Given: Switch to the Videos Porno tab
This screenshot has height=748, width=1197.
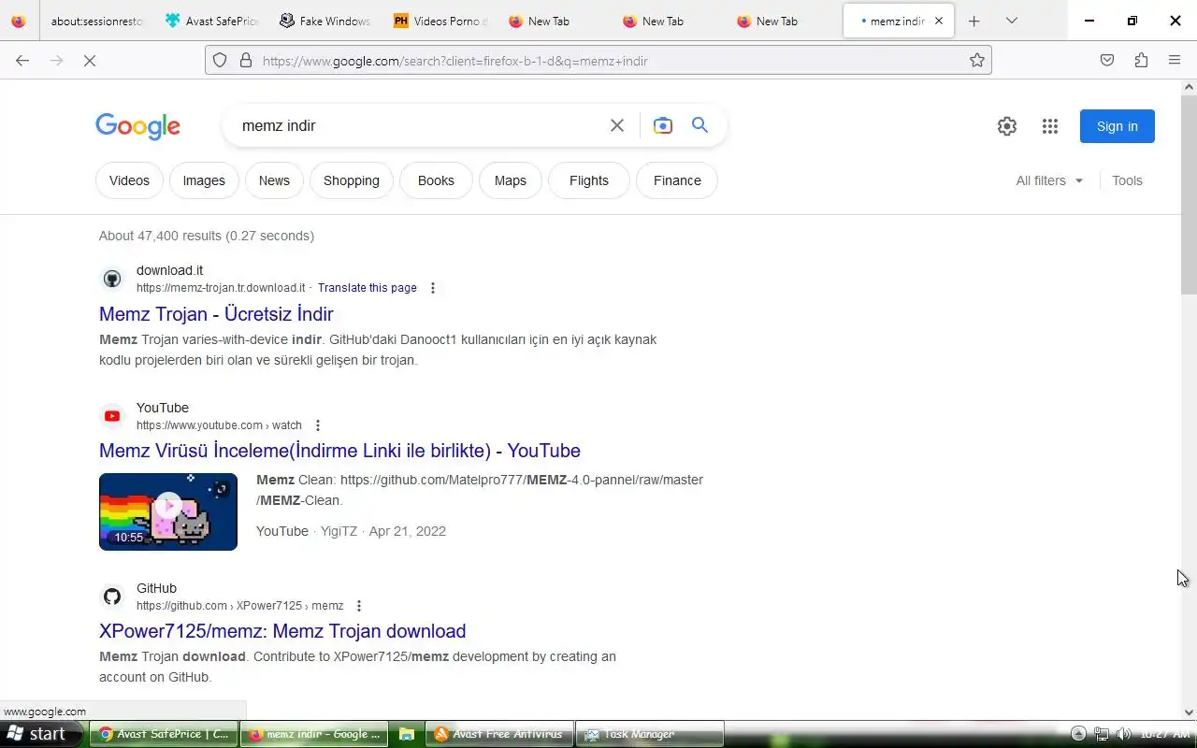Looking at the screenshot, I should tap(439, 21).
